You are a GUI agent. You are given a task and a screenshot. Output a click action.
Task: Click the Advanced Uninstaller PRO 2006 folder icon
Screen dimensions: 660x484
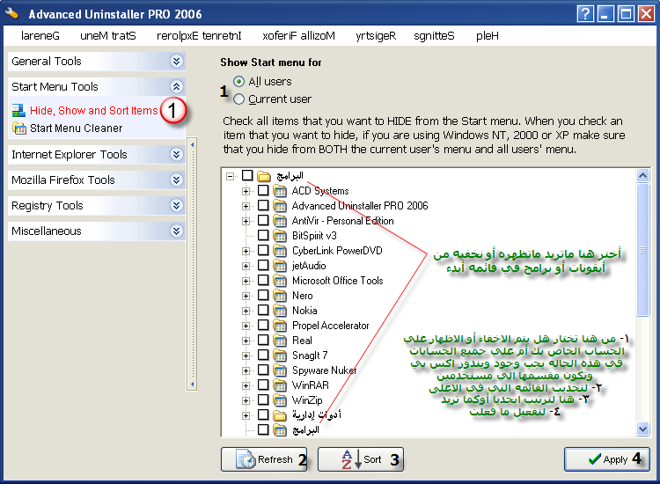click(x=279, y=206)
